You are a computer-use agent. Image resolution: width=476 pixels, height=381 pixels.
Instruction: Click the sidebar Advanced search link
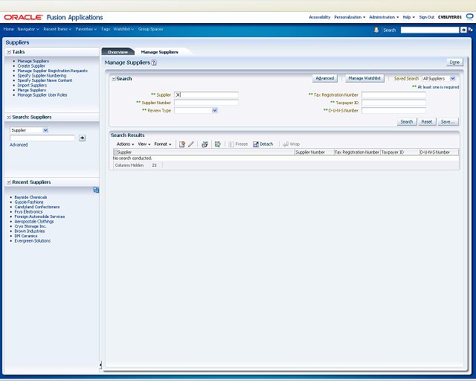point(19,145)
